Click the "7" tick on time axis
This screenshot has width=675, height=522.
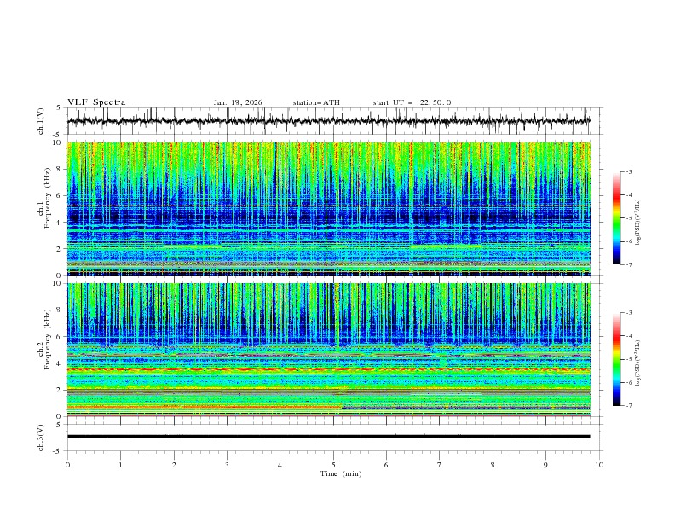pos(440,465)
